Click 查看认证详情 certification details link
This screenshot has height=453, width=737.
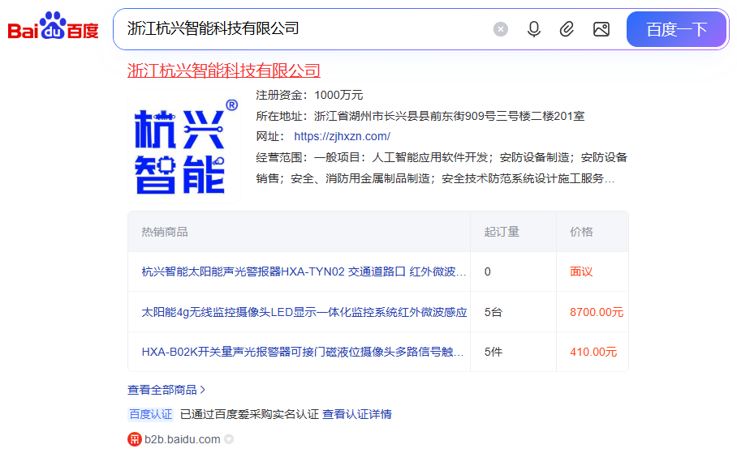pyautogui.click(x=357, y=414)
